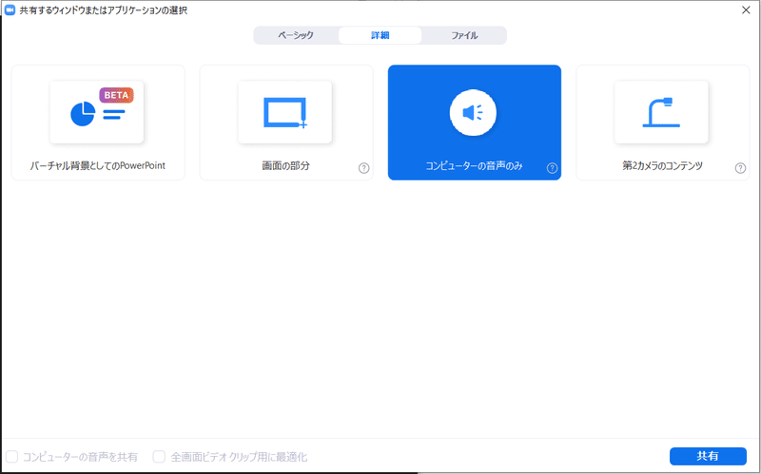Open help for 第2カメラのコンテンツ
The width and height of the screenshot is (761, 474).
740,168
